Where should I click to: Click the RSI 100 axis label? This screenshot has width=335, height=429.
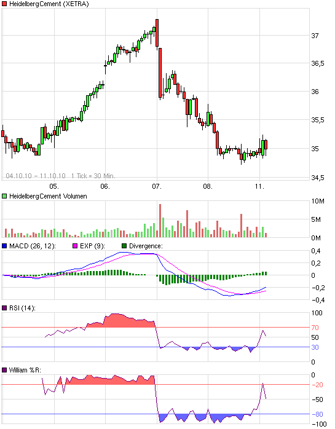[317, 313]
